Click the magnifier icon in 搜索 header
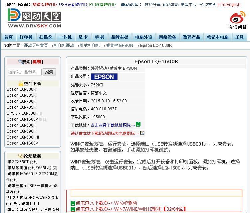The image size is (250, 213). [x=20, y=61]
